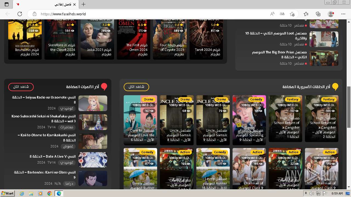The height and width of the screenshot is (197, 351).
Task: Click Bartender anime thumbnail
Action: coord(93,179)
